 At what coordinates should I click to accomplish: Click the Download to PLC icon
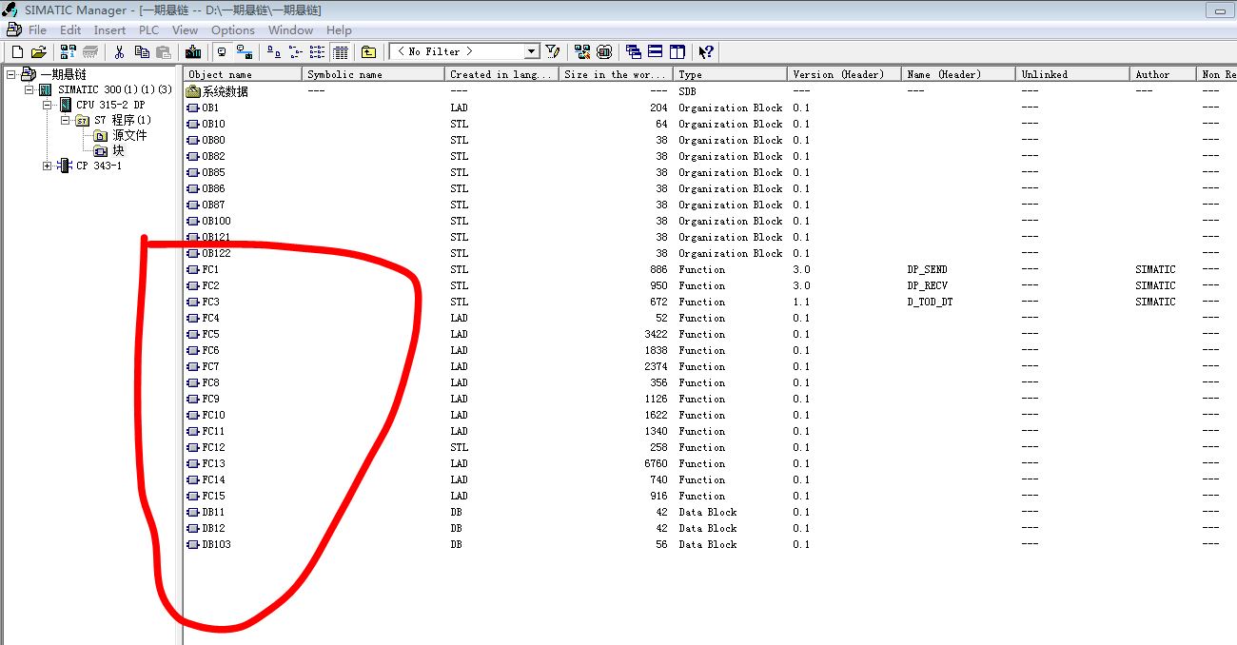coord(193,52)
